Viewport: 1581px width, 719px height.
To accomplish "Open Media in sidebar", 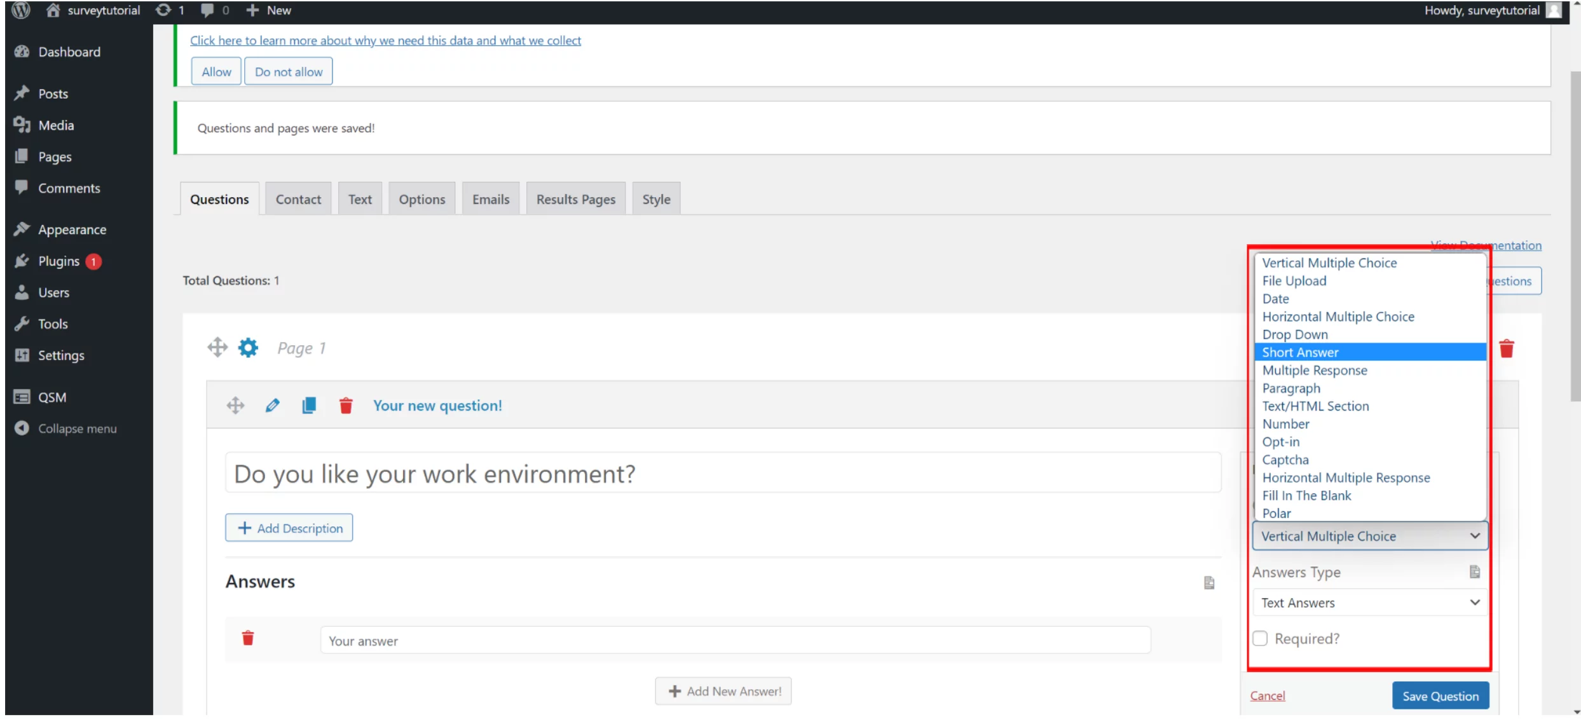I will [x=56, y=125].
